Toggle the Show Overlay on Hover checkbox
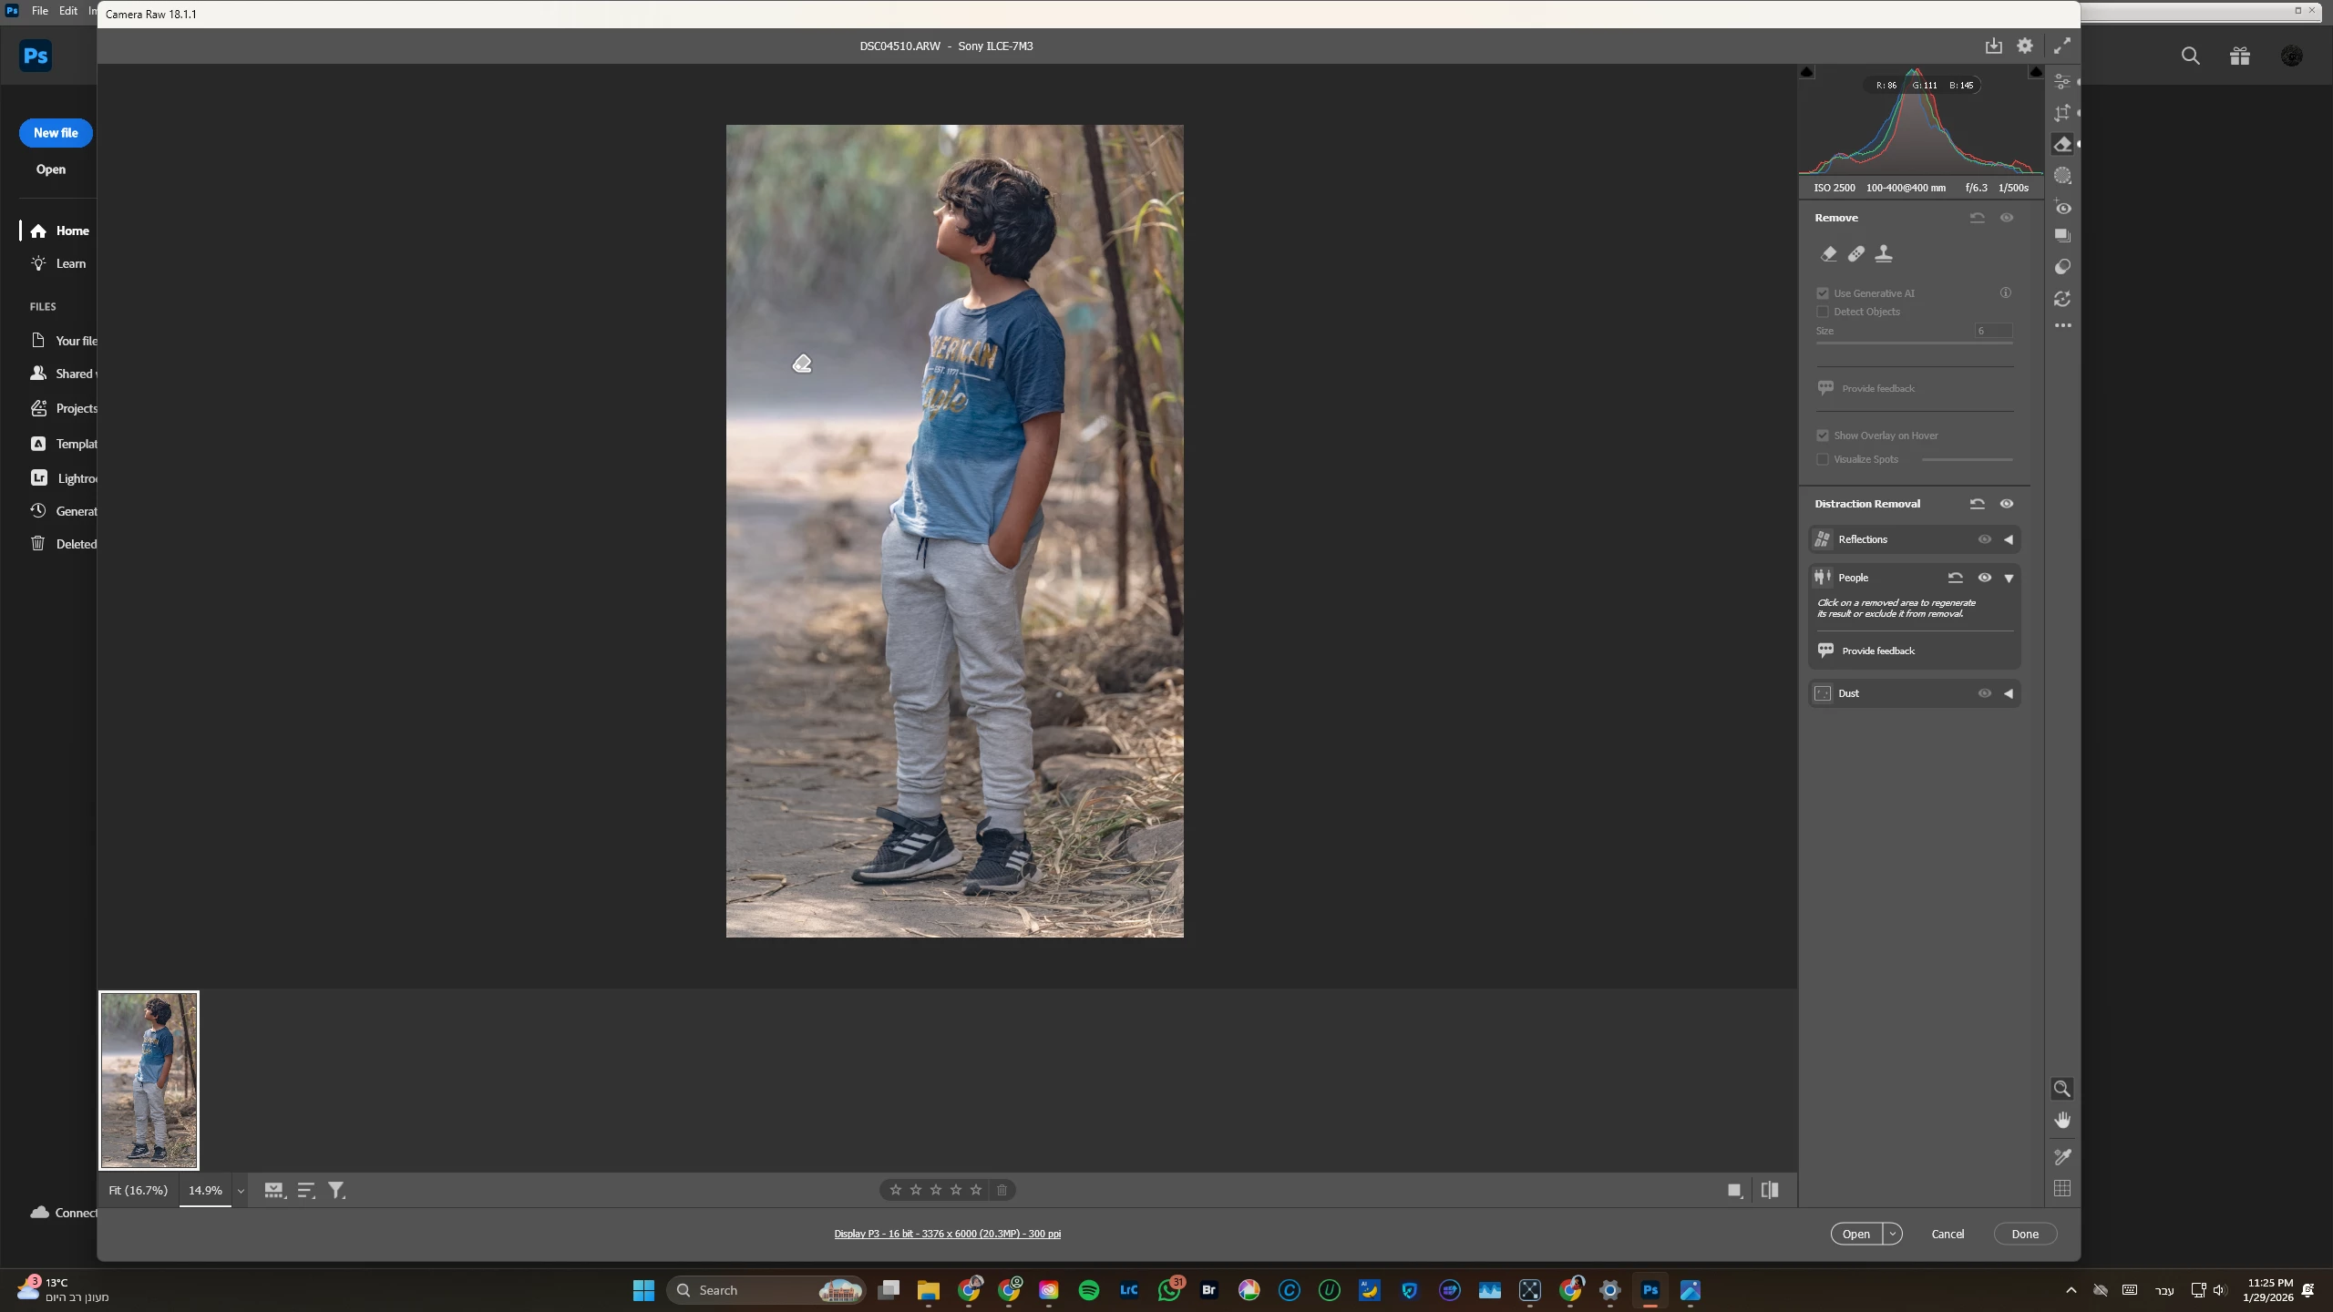Screen dimensions: 2333x1312 [1823, 436]
